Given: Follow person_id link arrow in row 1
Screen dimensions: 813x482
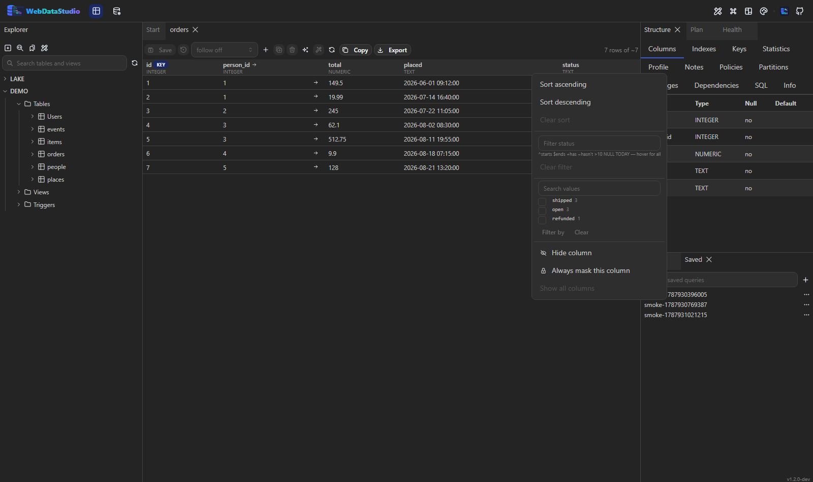Looking at the screenshot, I should coord(316,83).
